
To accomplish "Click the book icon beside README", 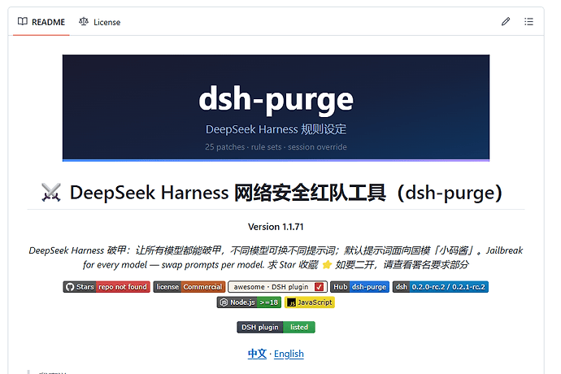I will [x=23, y=21].
